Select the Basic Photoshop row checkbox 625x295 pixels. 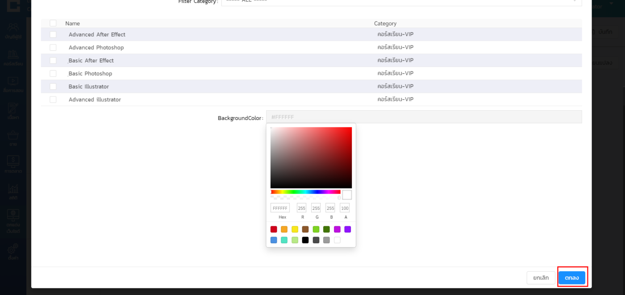coord(53,74)
